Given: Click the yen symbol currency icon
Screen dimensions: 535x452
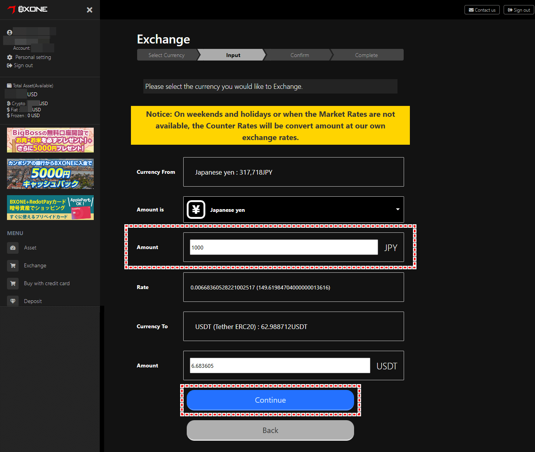Looking at the screenshot, I should (196, 210).
